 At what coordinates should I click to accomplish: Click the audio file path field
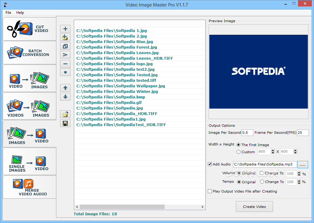coord(265,164)
